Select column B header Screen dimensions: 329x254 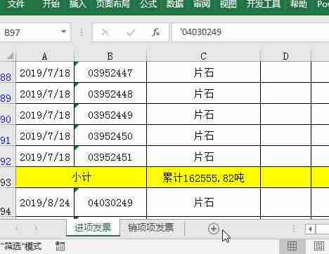point(110,56)
